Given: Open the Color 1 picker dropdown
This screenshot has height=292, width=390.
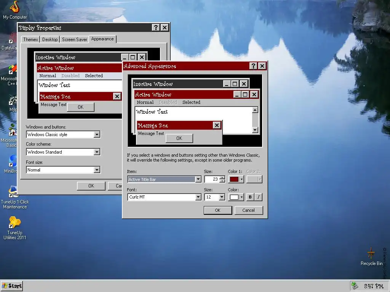Looking at the screenshot, I should pos(236,179).
